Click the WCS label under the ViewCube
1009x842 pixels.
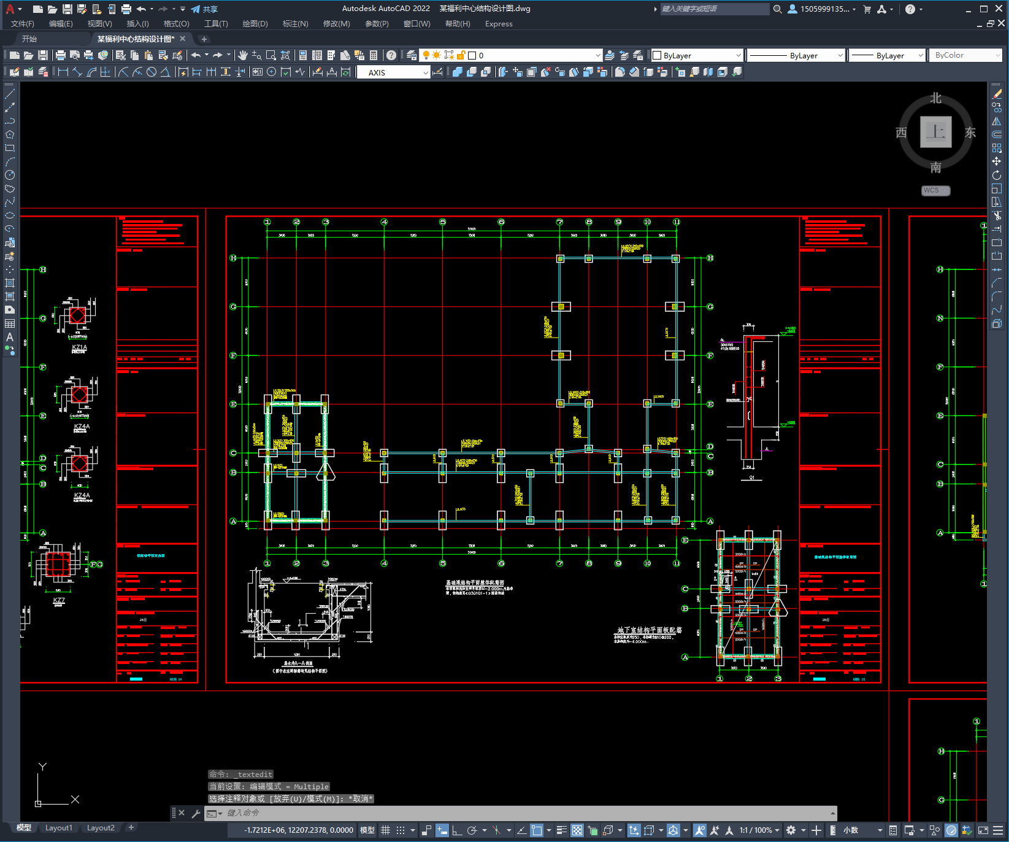(935, 190)
